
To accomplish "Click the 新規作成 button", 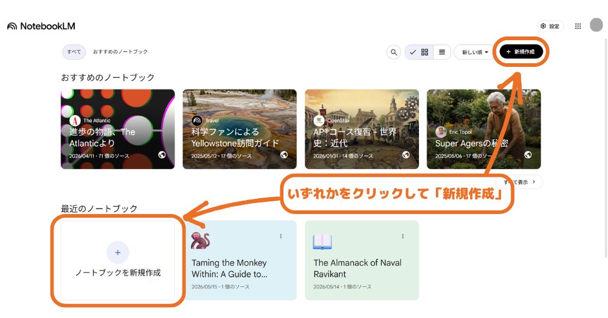I will click(521, 52).
